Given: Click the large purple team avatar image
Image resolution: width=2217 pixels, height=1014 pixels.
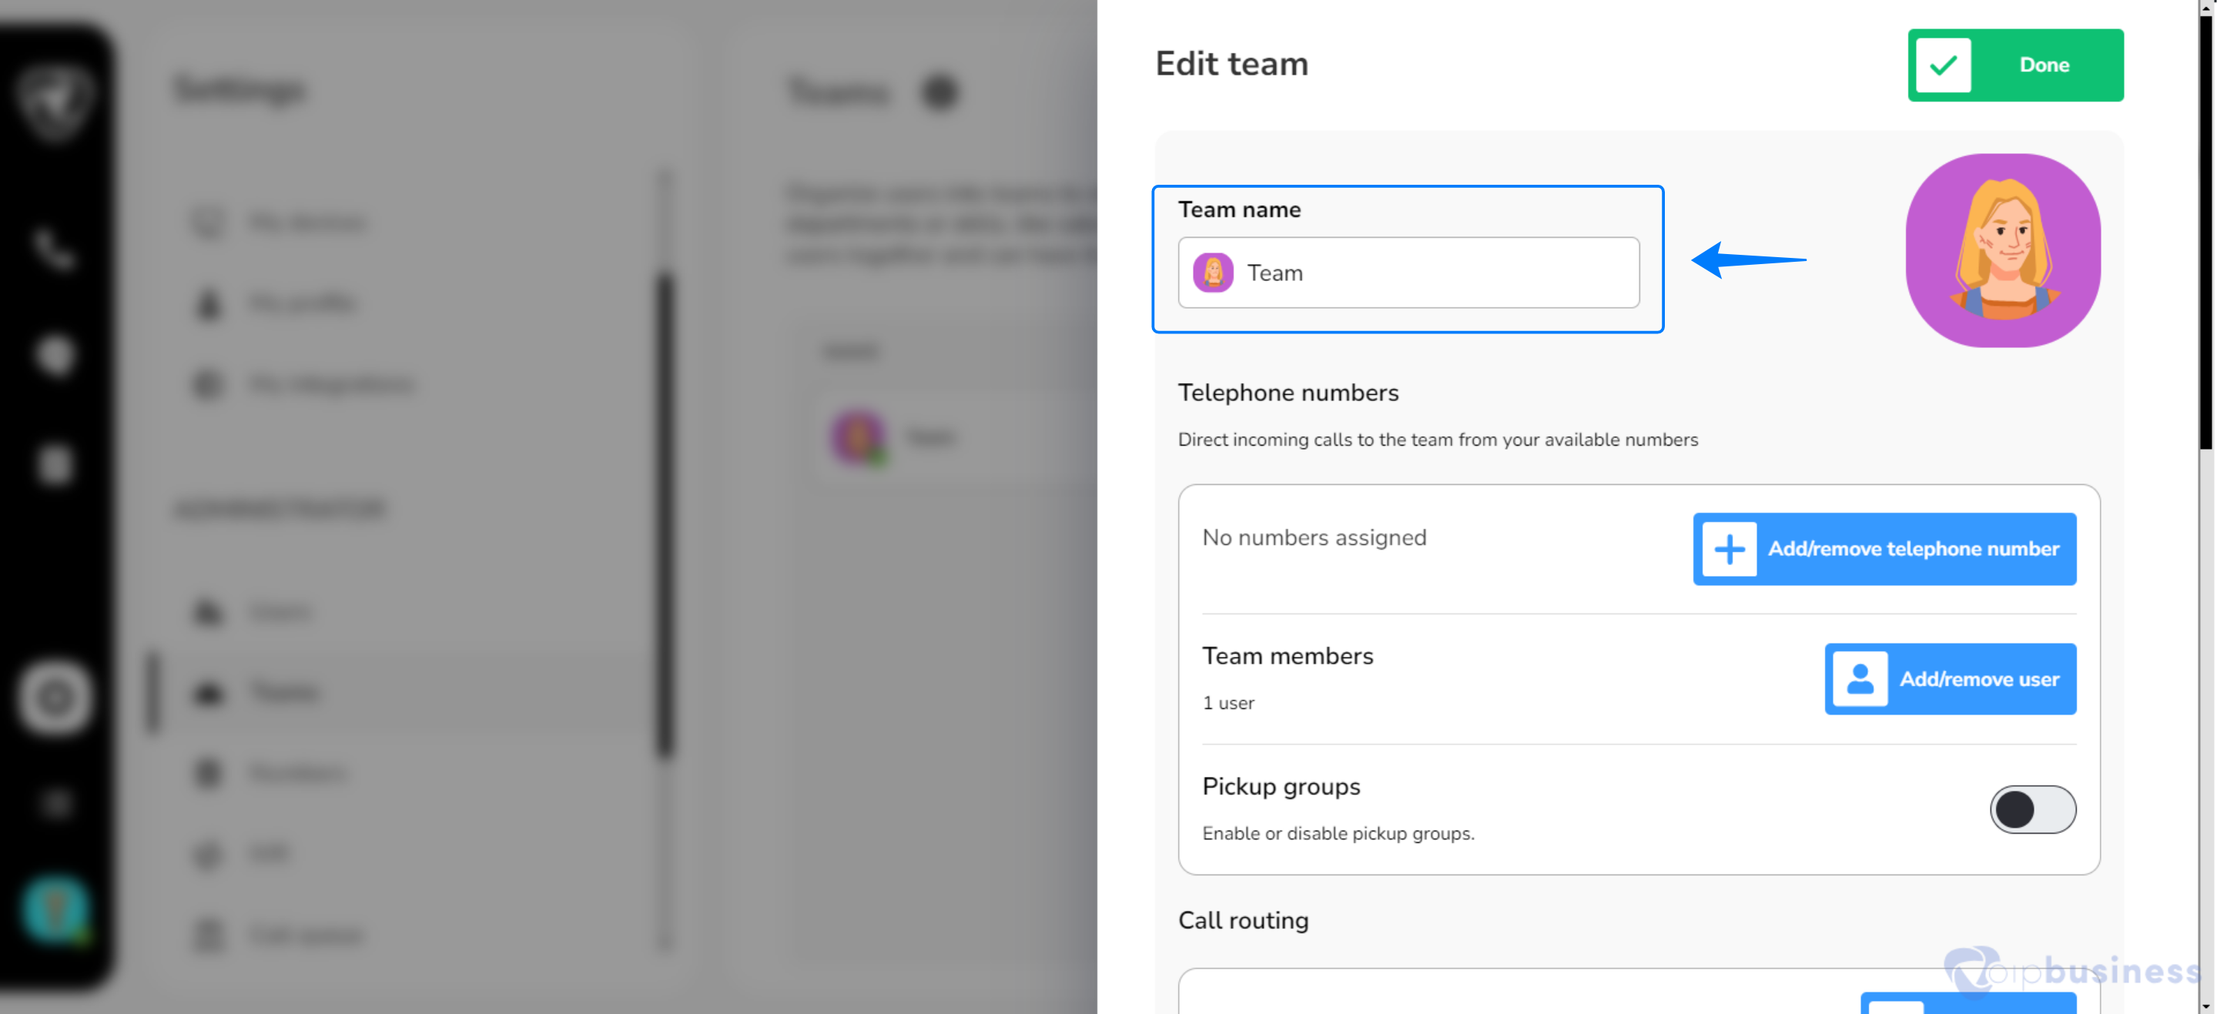Looking at the screenshot, I should [2003, 250].
